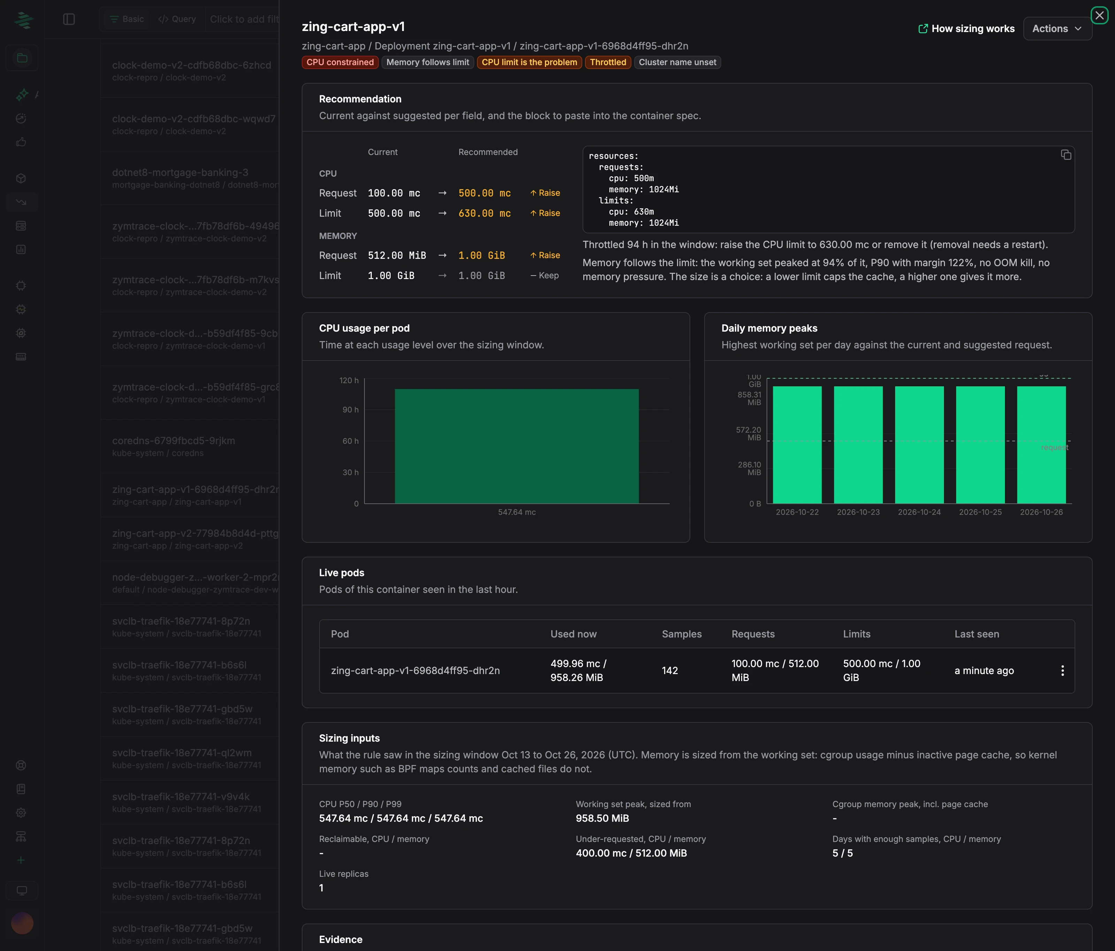
Task: Select the zing-cart-app-v2-77984b8d4d list row
Action: click(x=190, y=539)
